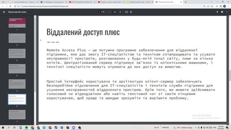
Task: Click the document vertical scrollbar thumb
Action: coord(230,75)
